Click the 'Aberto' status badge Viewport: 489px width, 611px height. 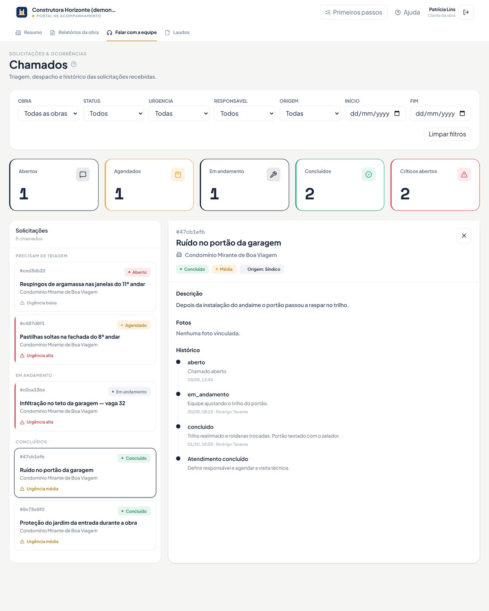click(137, 272)
